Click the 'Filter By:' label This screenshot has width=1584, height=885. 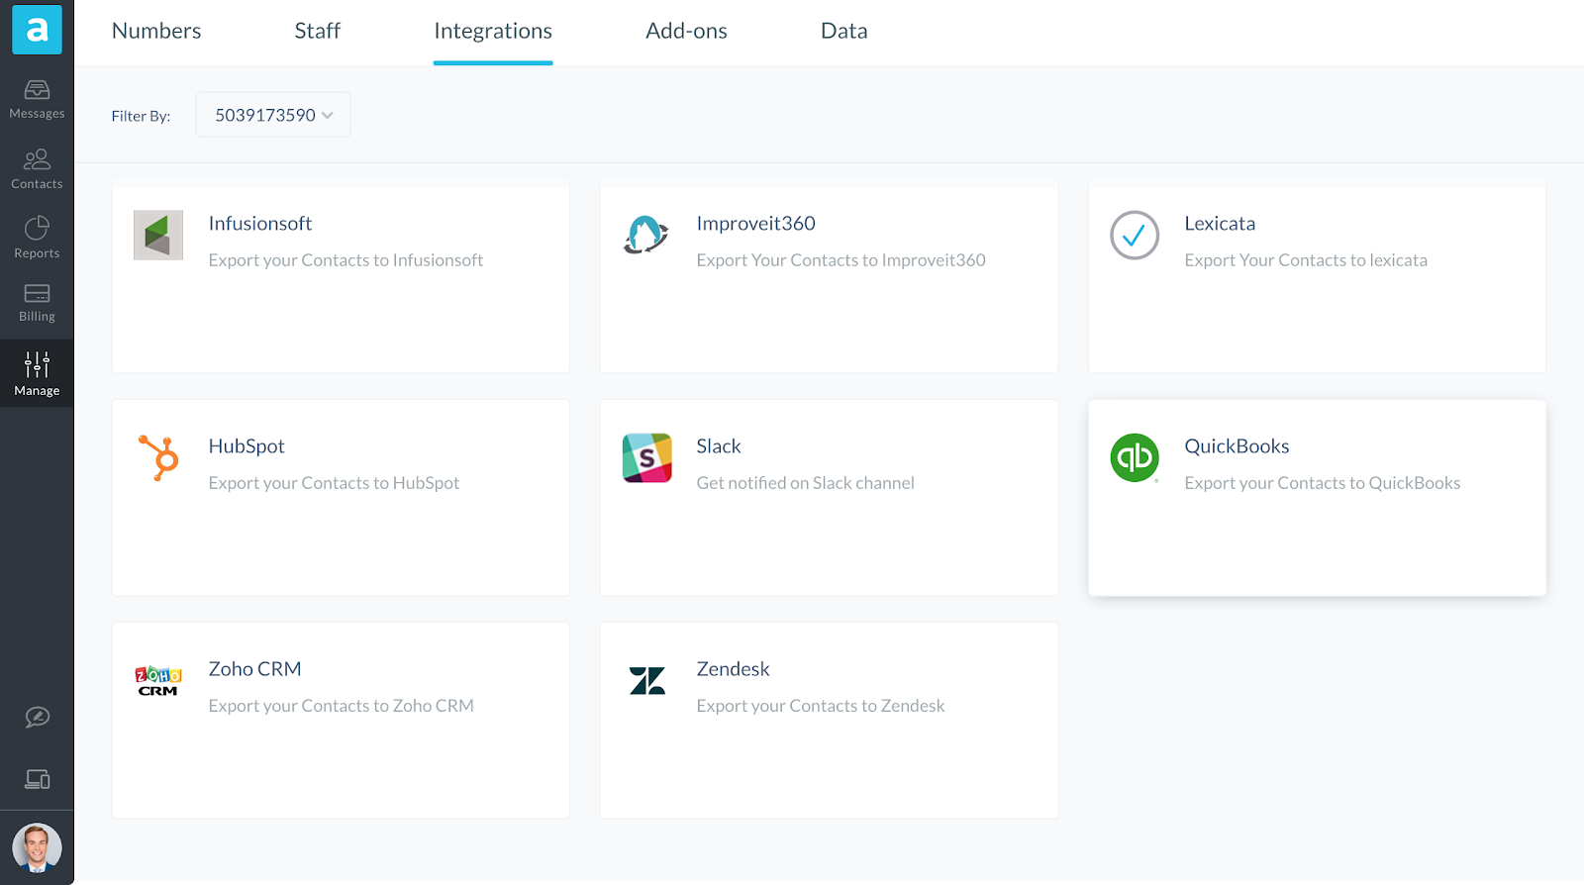[x=141, y=116]
